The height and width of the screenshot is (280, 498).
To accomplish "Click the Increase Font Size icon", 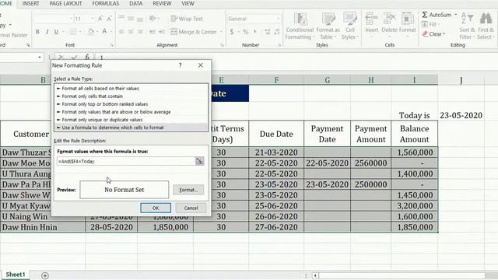I will 100,19.
